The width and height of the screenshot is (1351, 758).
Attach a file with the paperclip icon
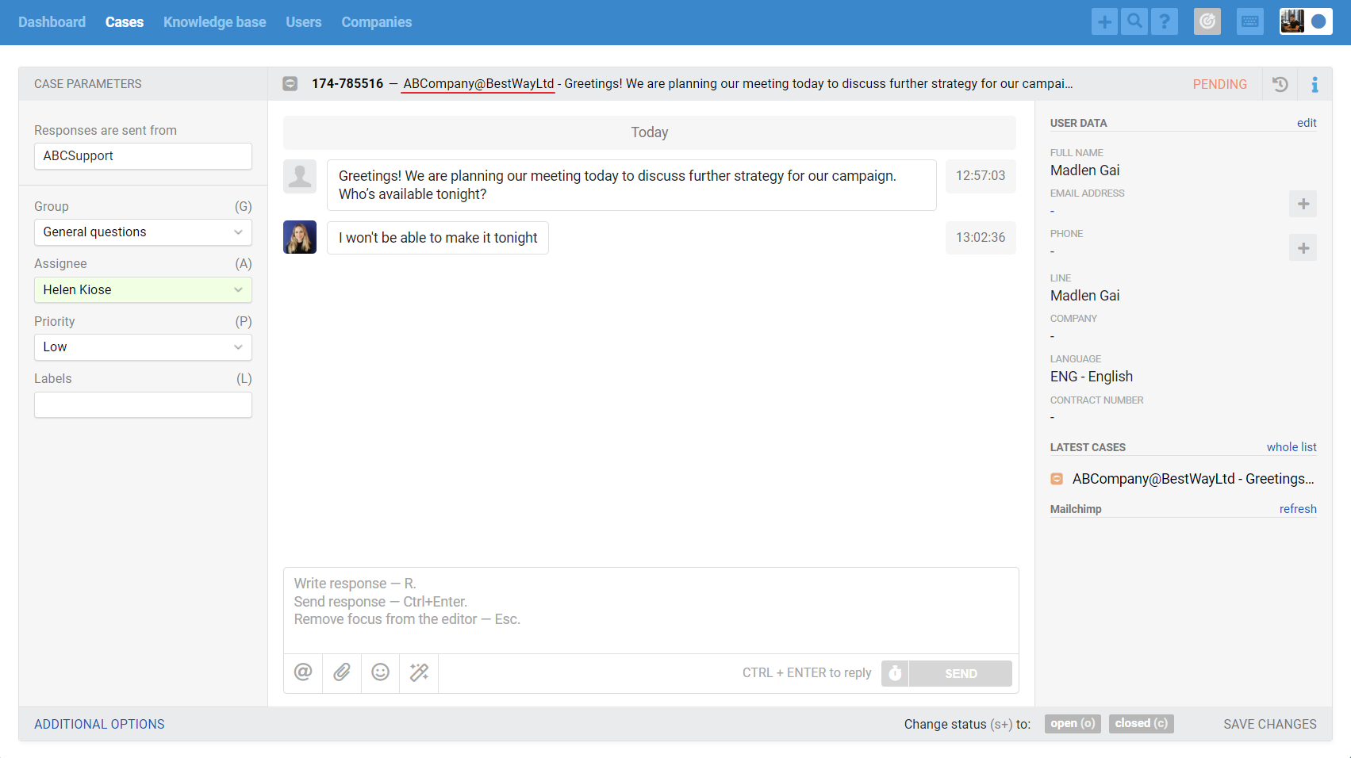pos(341,672)
